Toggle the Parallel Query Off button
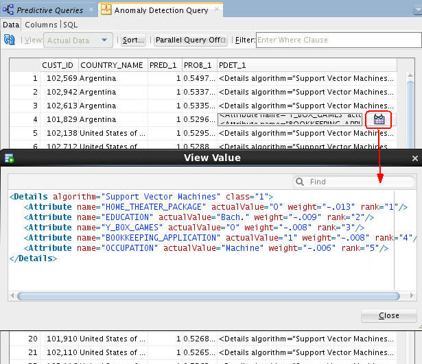This screenshot has width=422, height=364. click(189, 40)
